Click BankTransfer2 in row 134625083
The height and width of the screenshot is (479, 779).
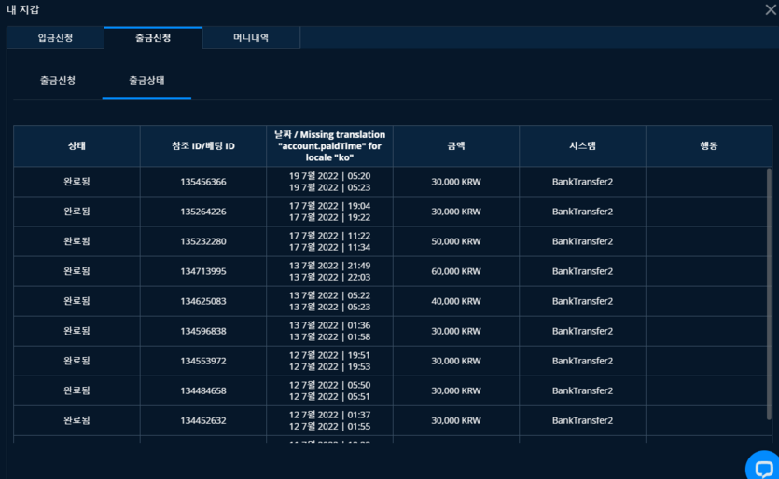pyautogui.click(x=582, y=301)
